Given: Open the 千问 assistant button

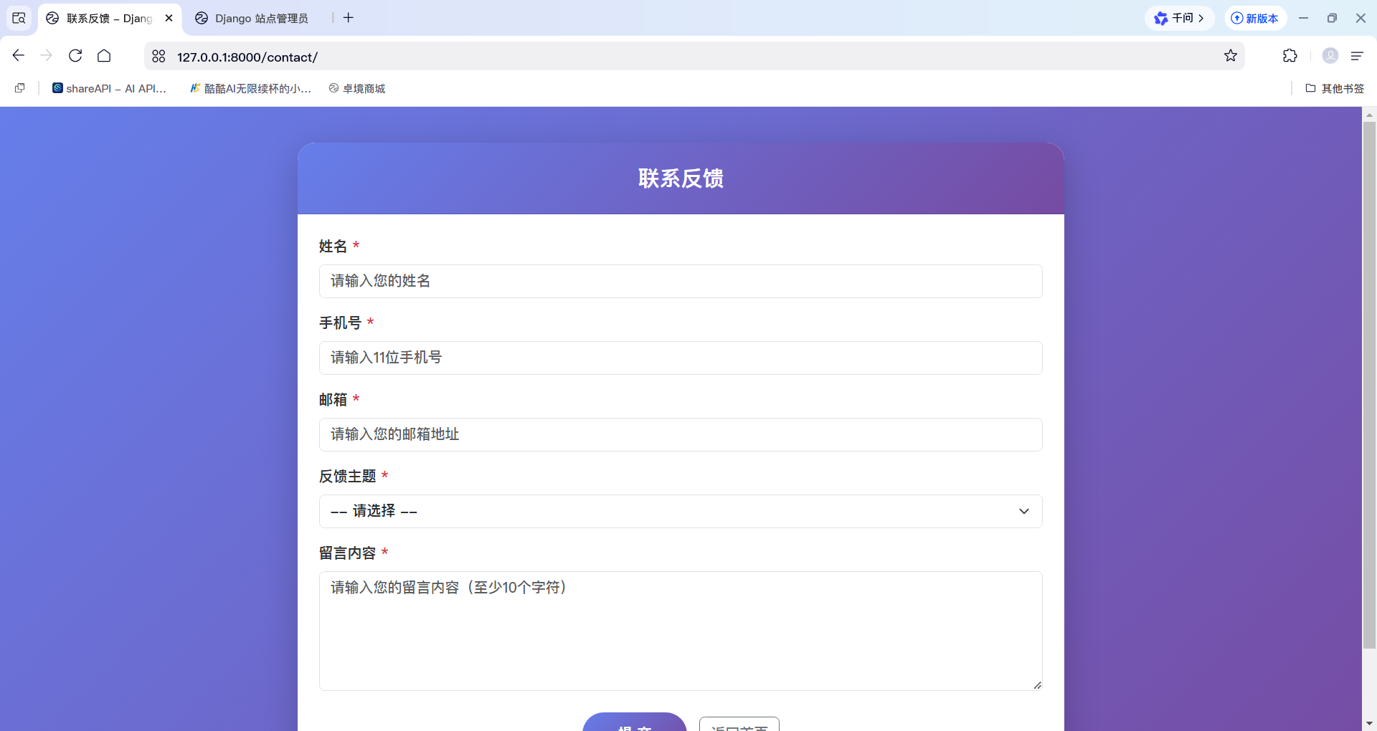Looking at the screenshot, I should tap(1180, 18).
